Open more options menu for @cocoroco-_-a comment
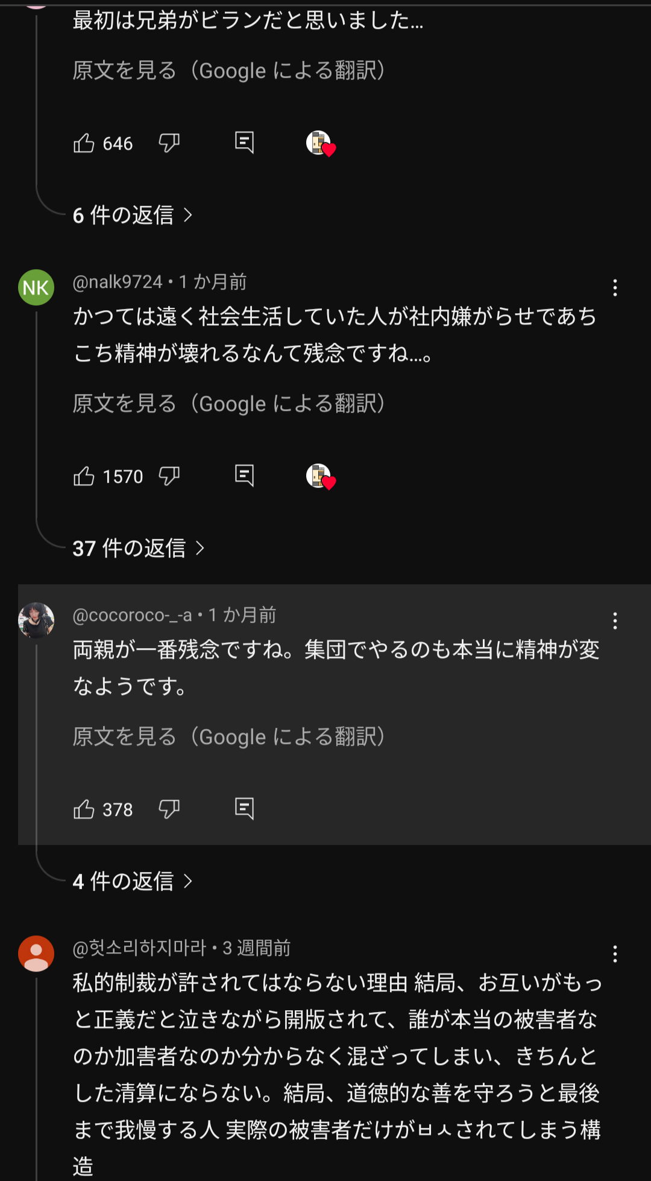Screen dimensions: 651x1181 pyautogui.click(x=615, y=621)
